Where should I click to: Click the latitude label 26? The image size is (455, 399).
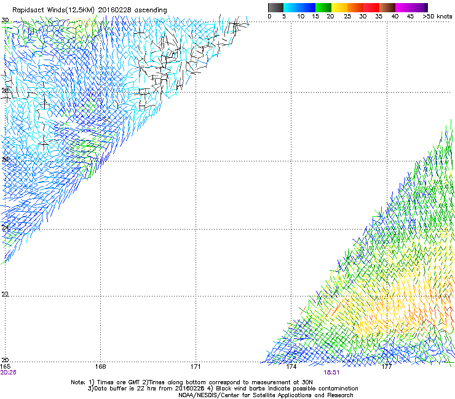click(5, 159)
